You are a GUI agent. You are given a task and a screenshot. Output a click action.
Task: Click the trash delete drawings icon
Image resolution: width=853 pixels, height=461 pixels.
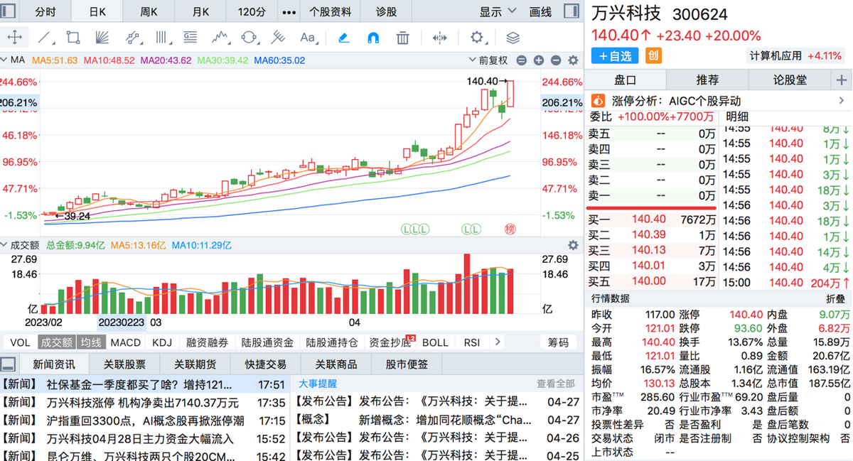[x=402, y=38]
